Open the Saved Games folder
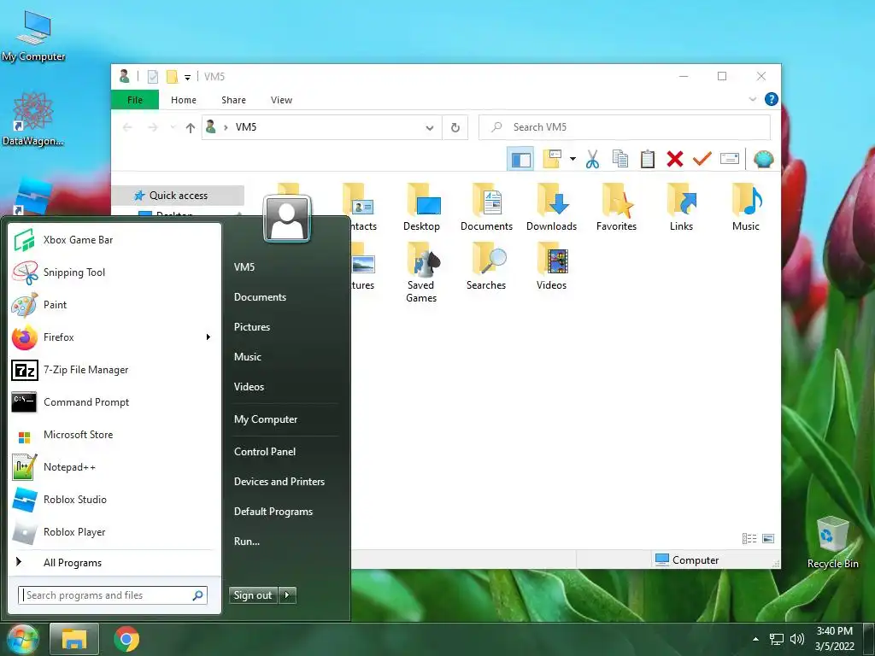 click(422, 272)
